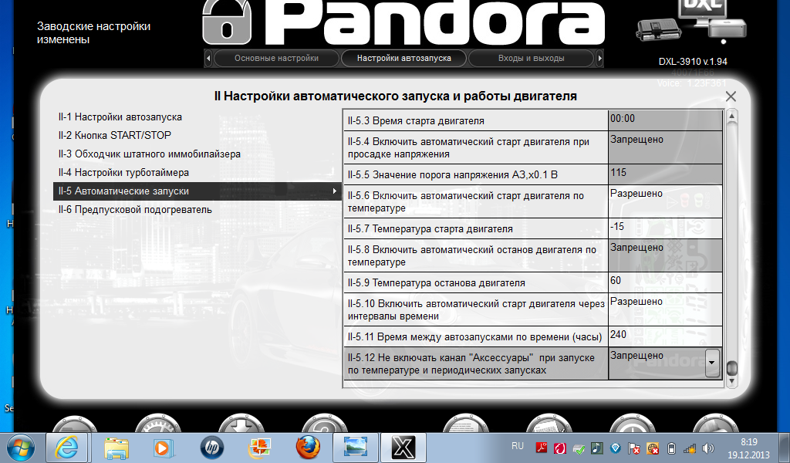Image resolution: width=790 pixels, height=463 pixels.
Task: Open Windows Explorer folder taskbar icon
Action: (116, 447)
